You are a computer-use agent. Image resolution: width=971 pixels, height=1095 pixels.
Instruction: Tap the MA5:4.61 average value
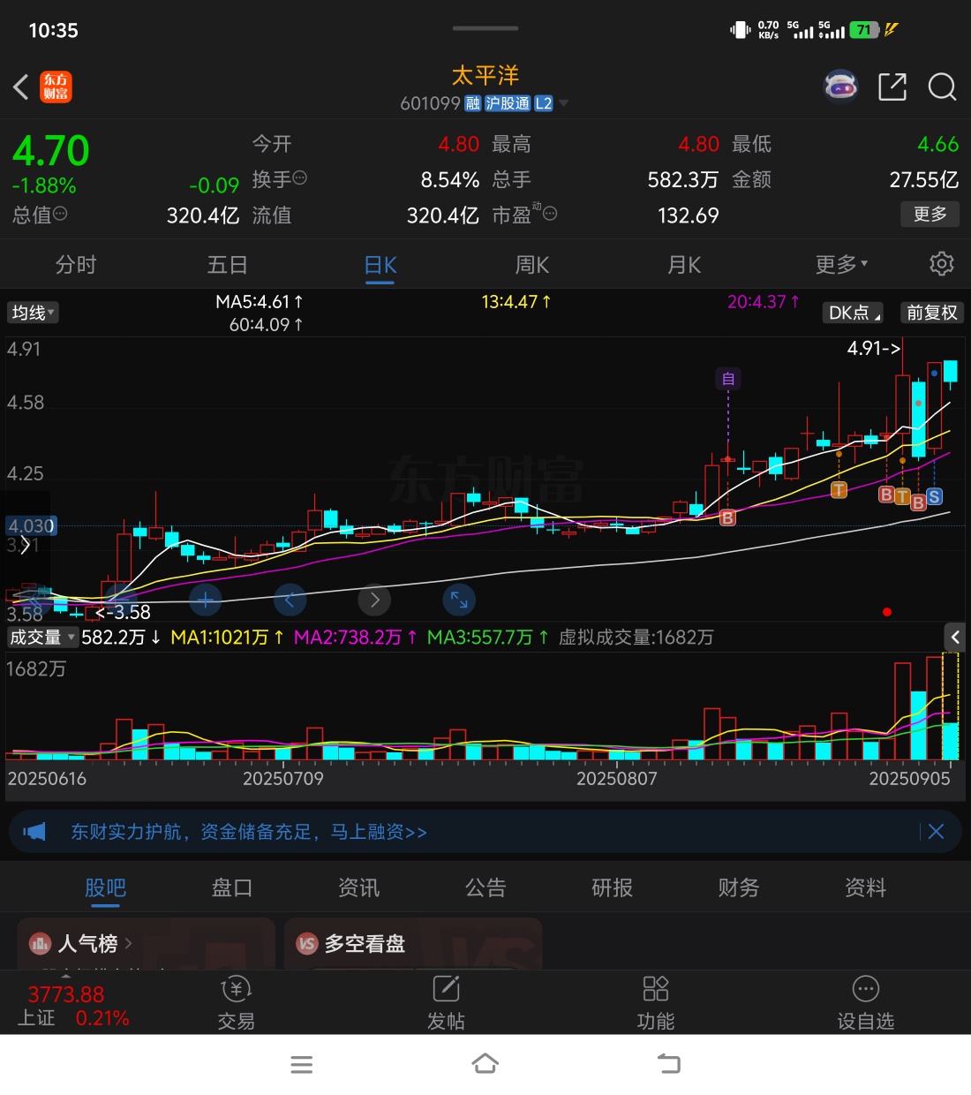pos(260,302)
